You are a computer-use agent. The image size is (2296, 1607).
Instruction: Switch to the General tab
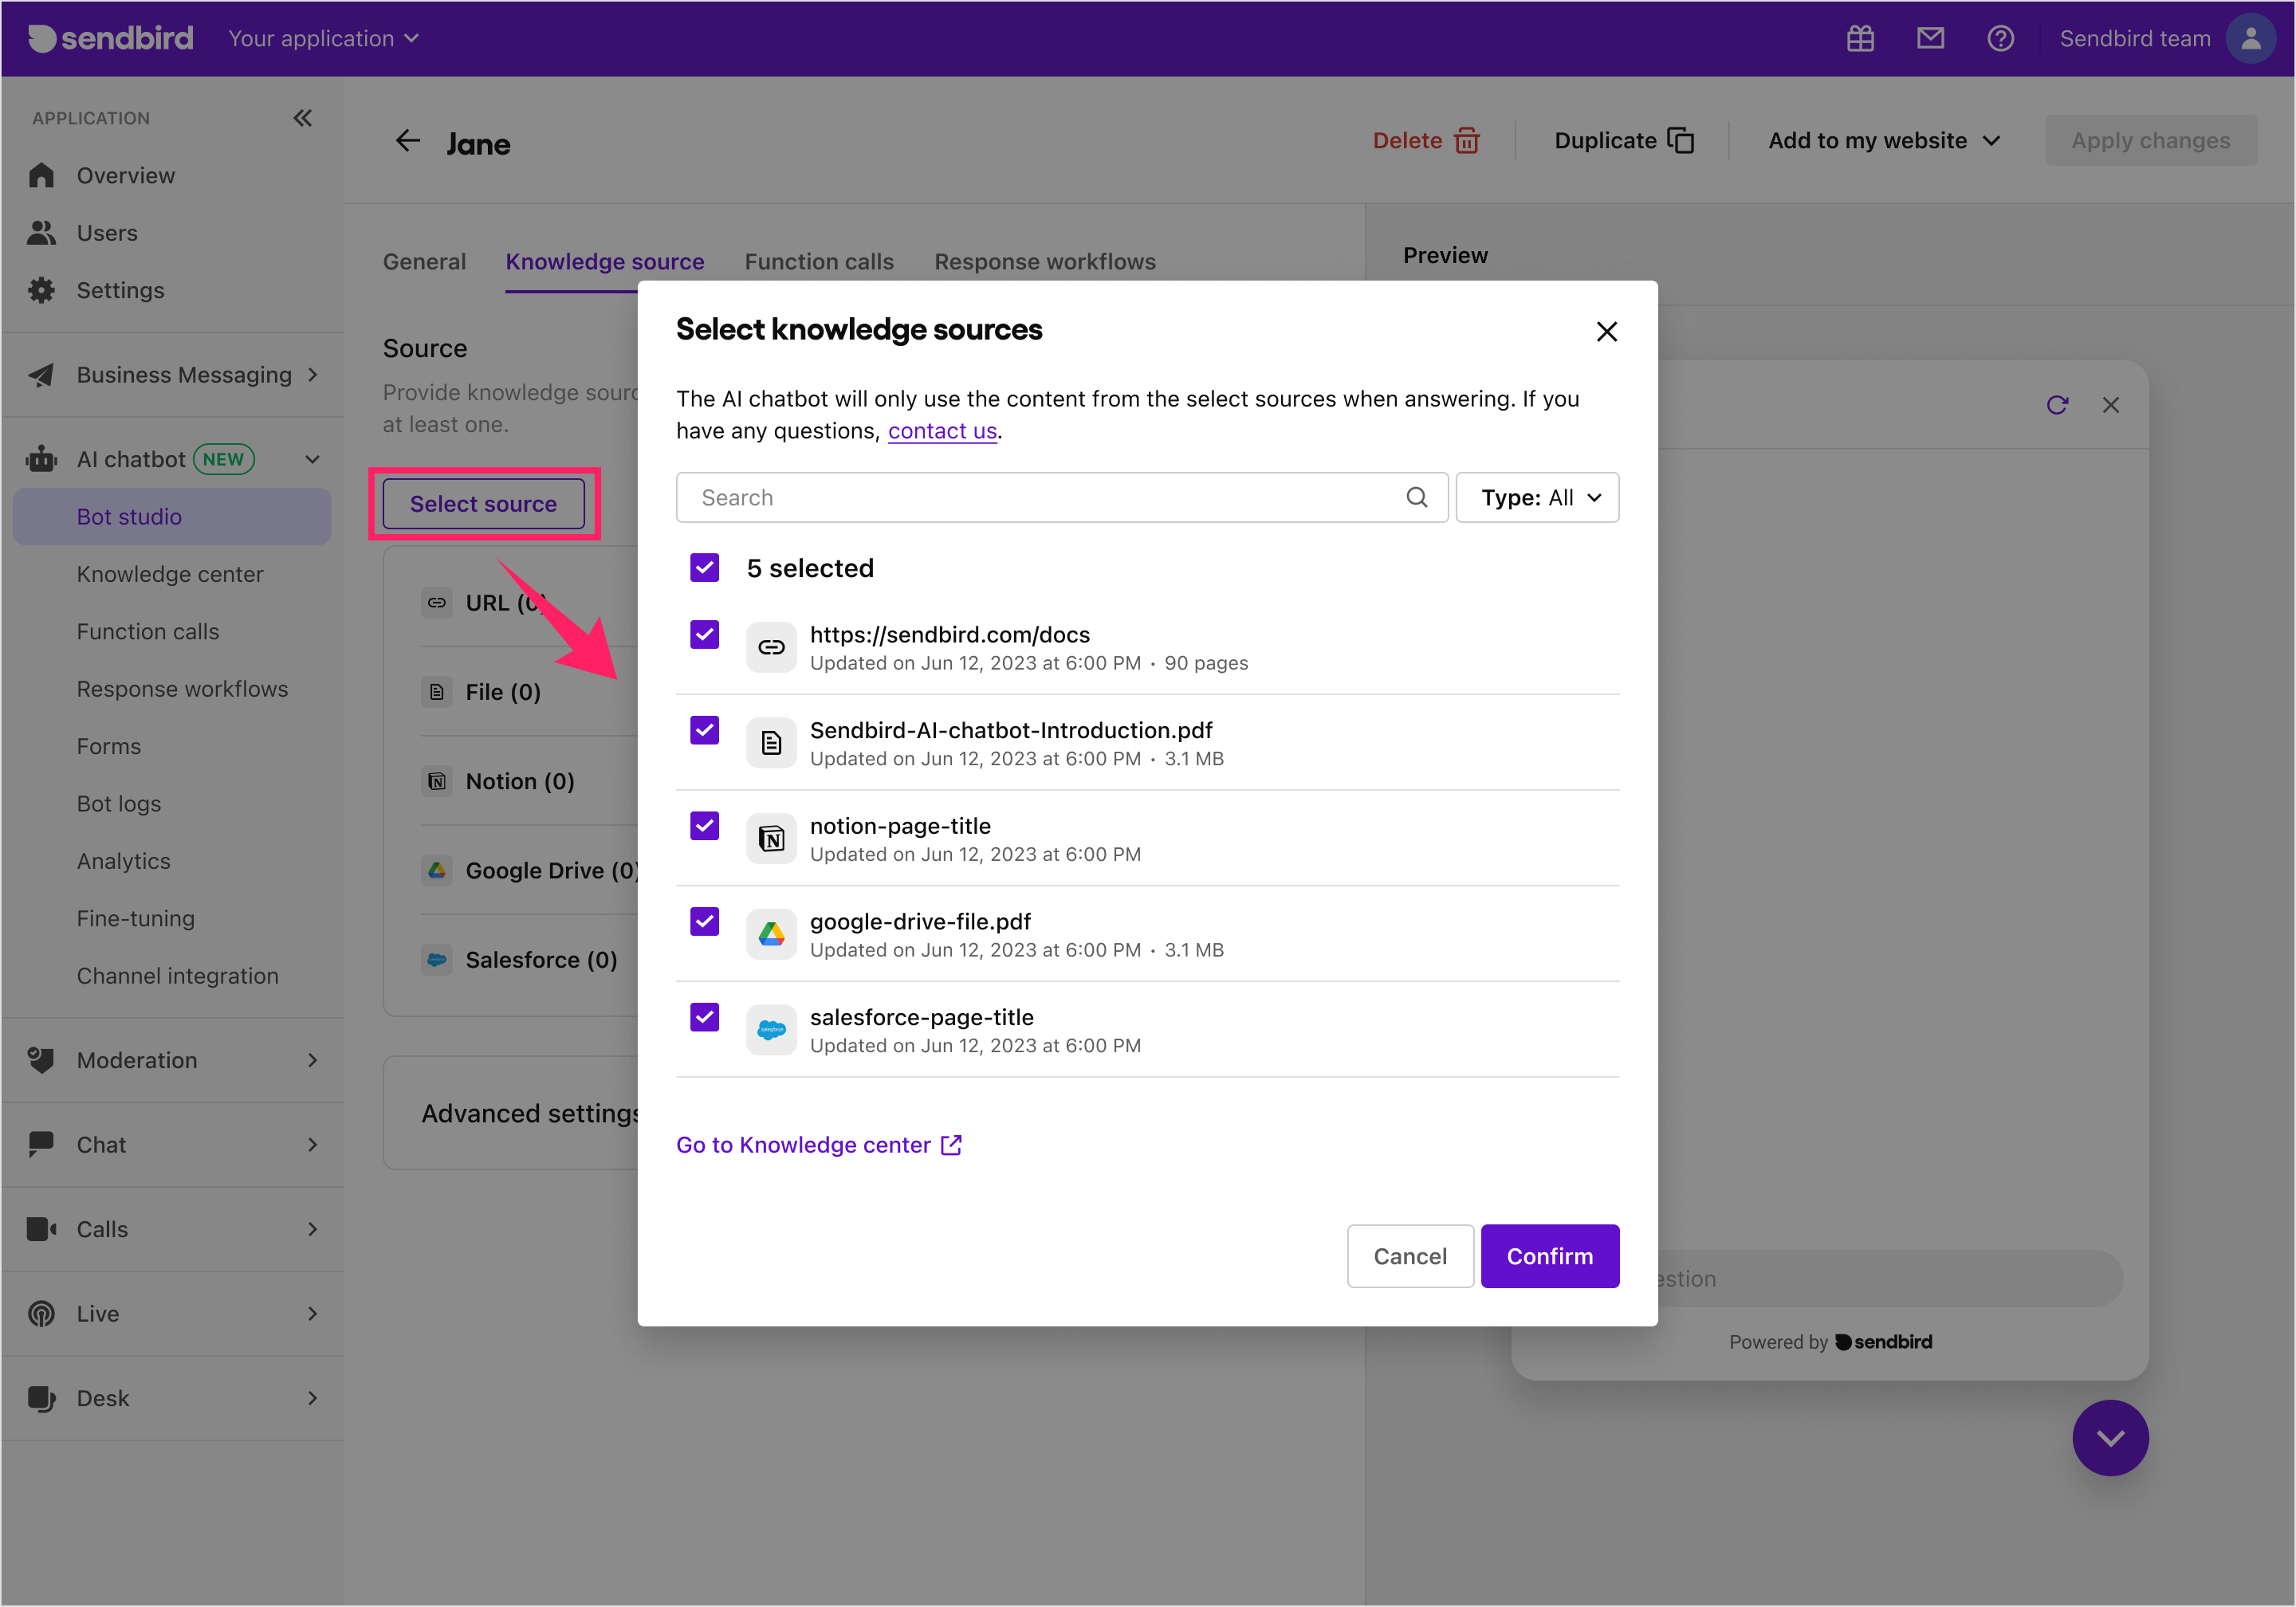424,262
